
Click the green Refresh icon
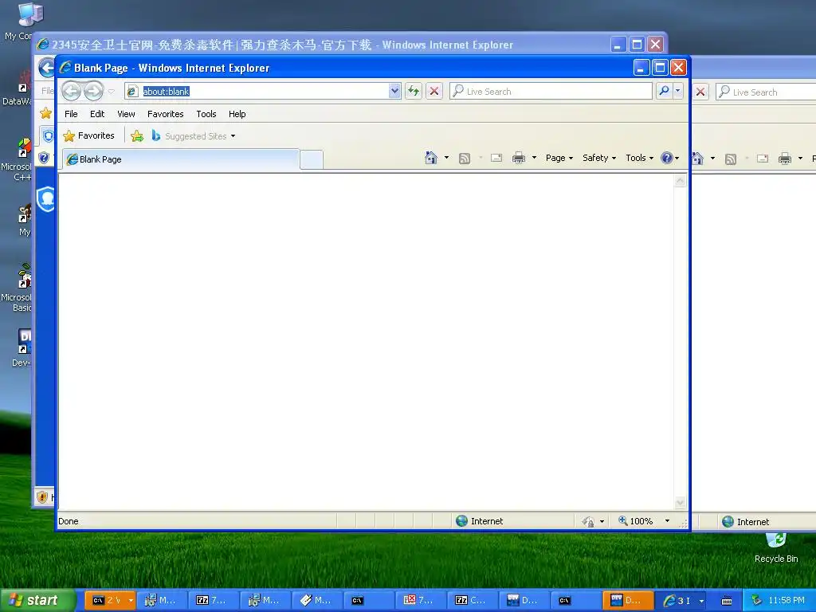(x=414, y=92)
